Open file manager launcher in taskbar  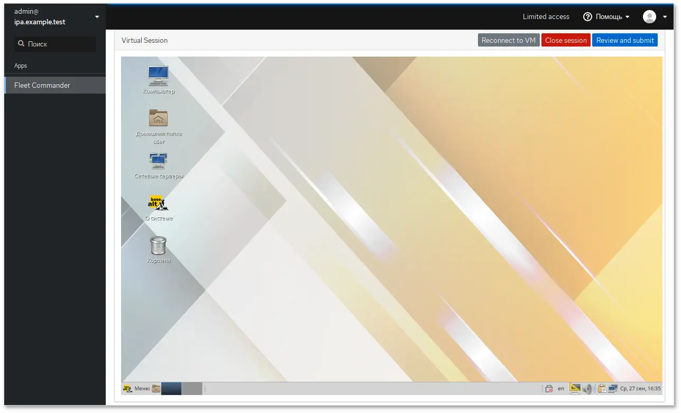156,389
